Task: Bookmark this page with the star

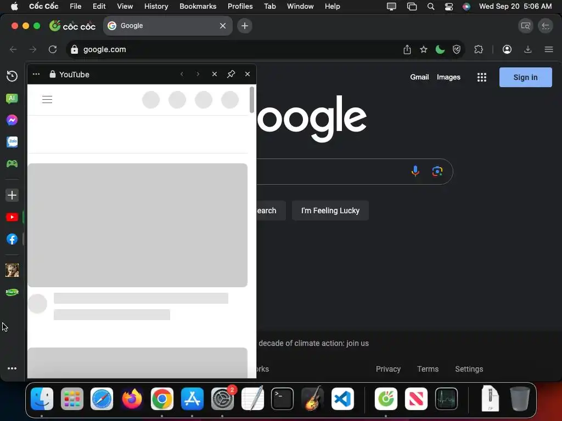Action: [424, 49]
